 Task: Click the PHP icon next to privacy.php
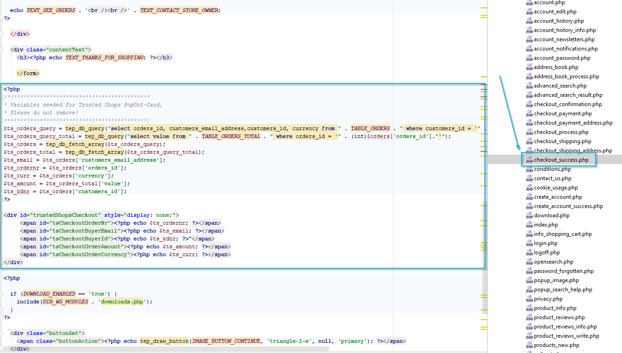[529, 299]
